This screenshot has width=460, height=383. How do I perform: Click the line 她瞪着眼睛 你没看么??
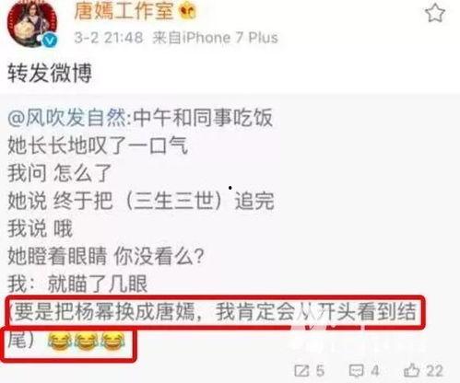[x=106, y=256]
